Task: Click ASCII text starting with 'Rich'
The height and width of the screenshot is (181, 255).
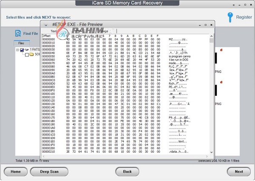Action: pos(178,84)
